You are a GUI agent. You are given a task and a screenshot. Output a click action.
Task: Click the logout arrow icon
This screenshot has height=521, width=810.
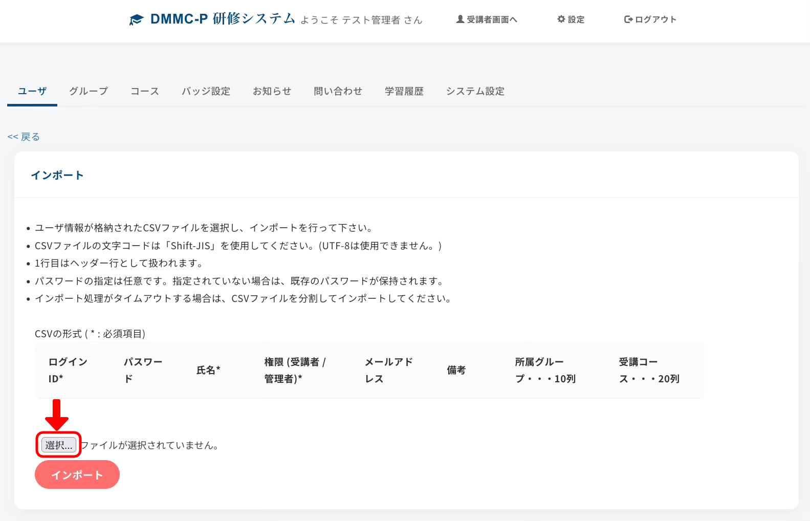tap(628, 19)
